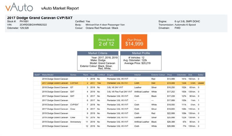Click the Odometer column header
This screenshot has width=232, height=136.
(x=182, y=75)
